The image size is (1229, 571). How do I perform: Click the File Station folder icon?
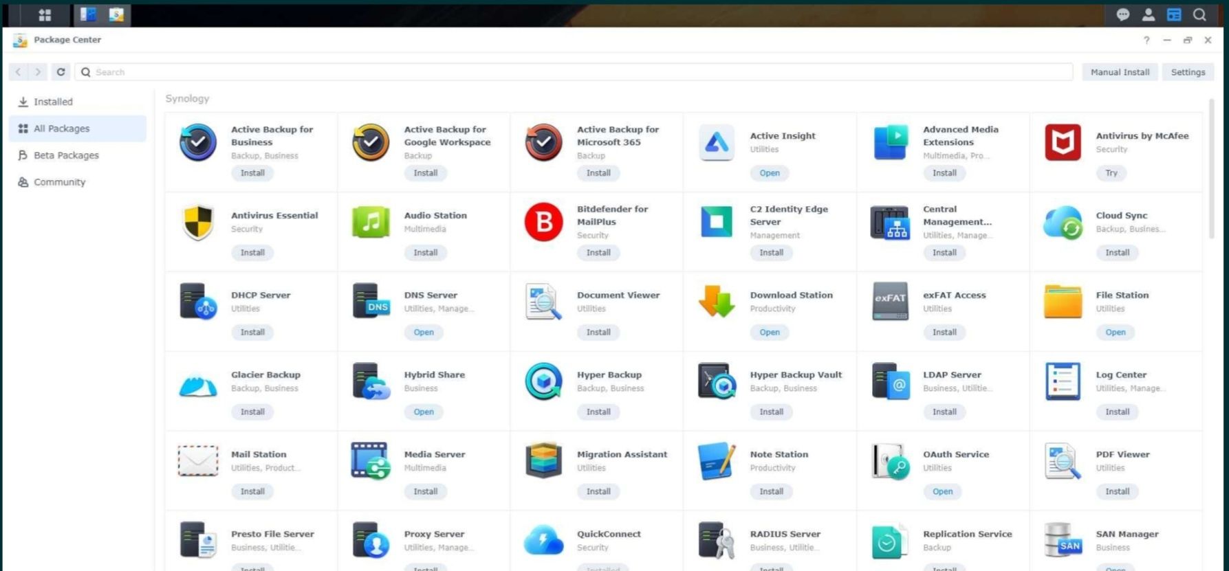(x=1063, y=302)
